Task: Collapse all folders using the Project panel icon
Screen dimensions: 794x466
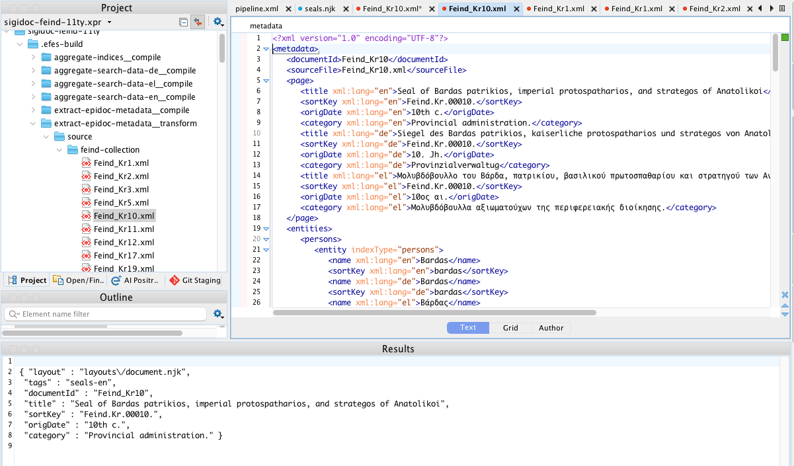Action: pos(184,21)
